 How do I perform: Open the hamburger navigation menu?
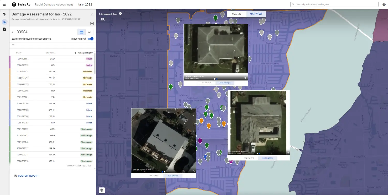click(4, 5)
